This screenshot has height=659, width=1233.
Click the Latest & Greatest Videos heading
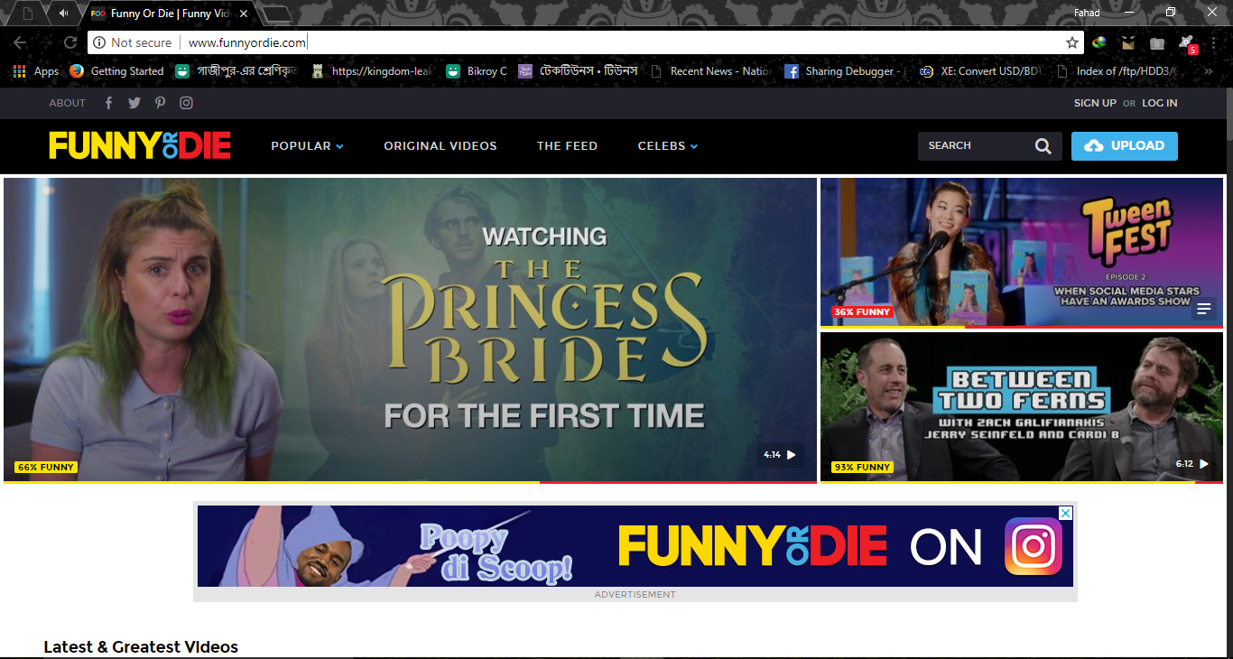(x=141, y=646)
